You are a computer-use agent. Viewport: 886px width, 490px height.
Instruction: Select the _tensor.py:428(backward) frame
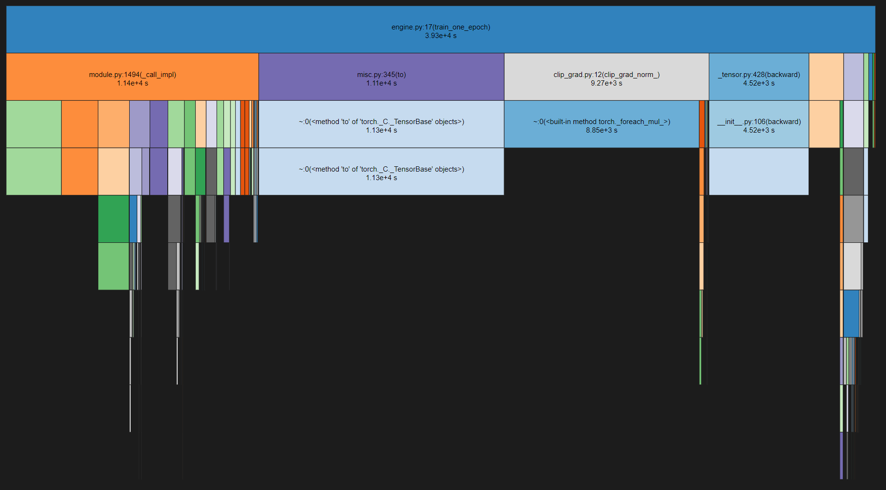coord(758,76)
